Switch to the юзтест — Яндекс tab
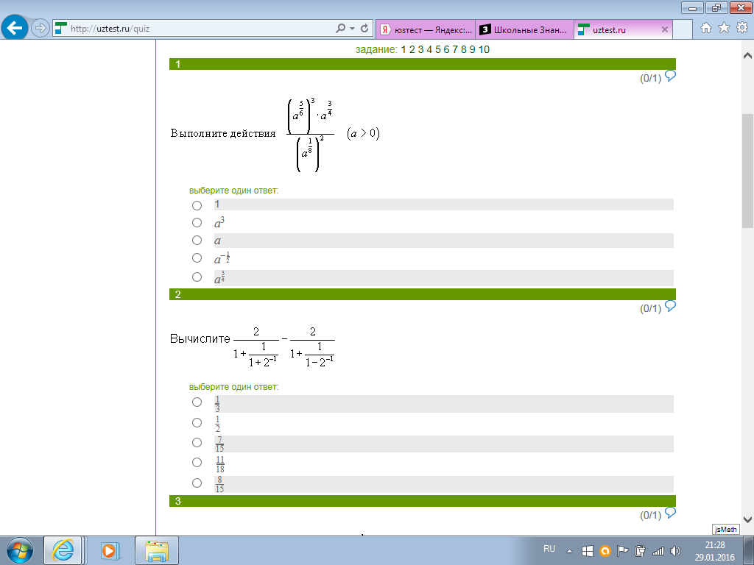Viewport: 754px width, 565px height. pos(425,30)
